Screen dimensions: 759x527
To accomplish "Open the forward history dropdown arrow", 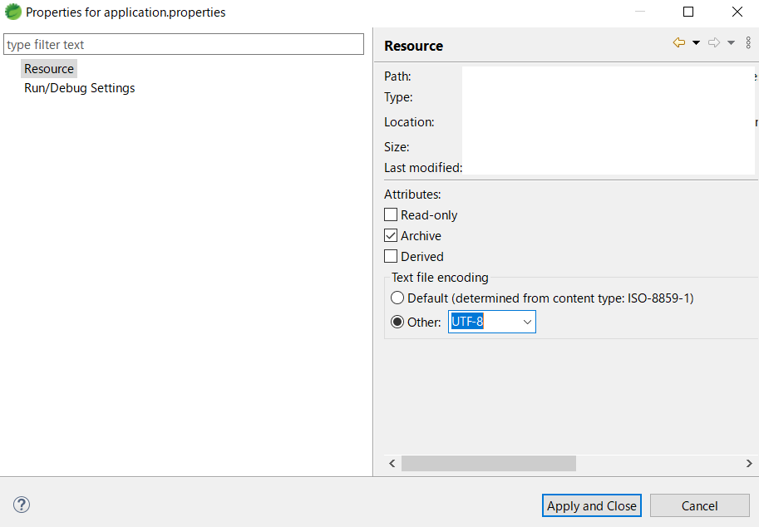I will 731,43.
